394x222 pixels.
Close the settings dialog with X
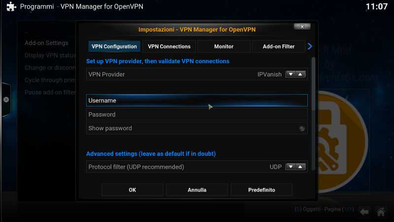[x=302, y=27]
